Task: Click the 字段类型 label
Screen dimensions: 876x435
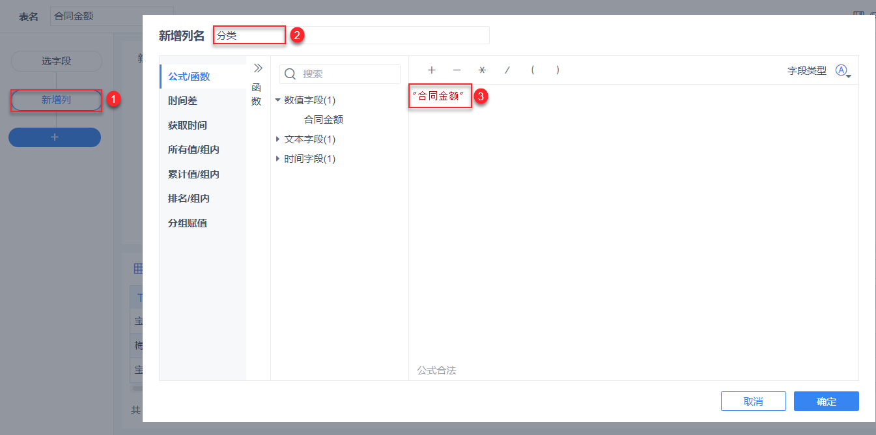Action: 806,71
